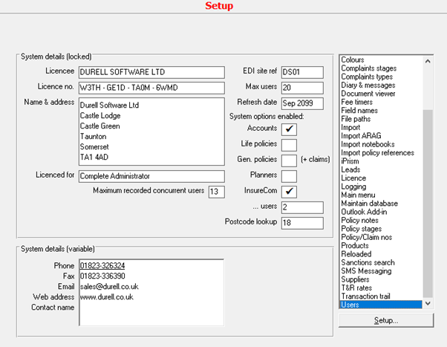Toggle the Life policies checkbox
This screenshot has height=347, width=447.
coord(289,145)
